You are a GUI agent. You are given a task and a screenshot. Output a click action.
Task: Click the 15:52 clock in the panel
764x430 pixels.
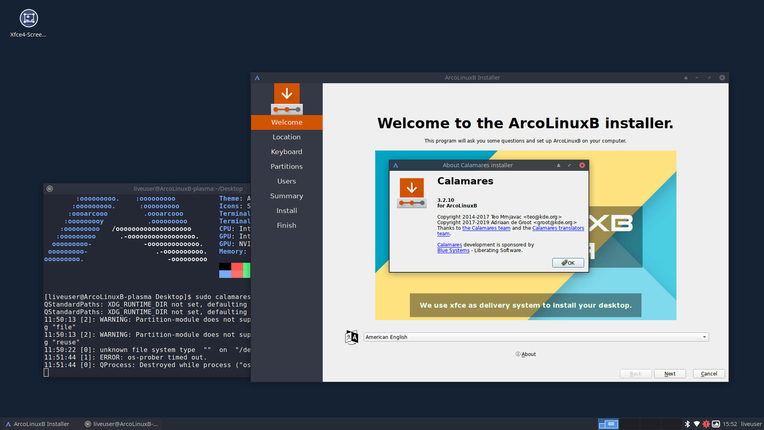(x=730, y=424)
